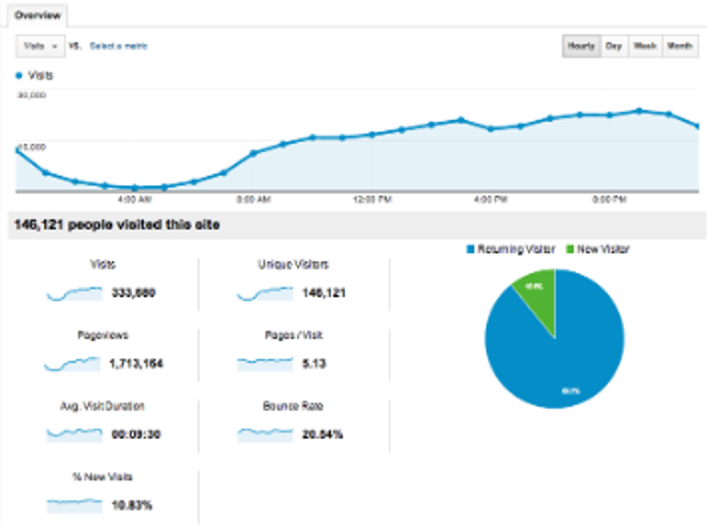Open the Pageviews sparkline graph

pos(73,364)
